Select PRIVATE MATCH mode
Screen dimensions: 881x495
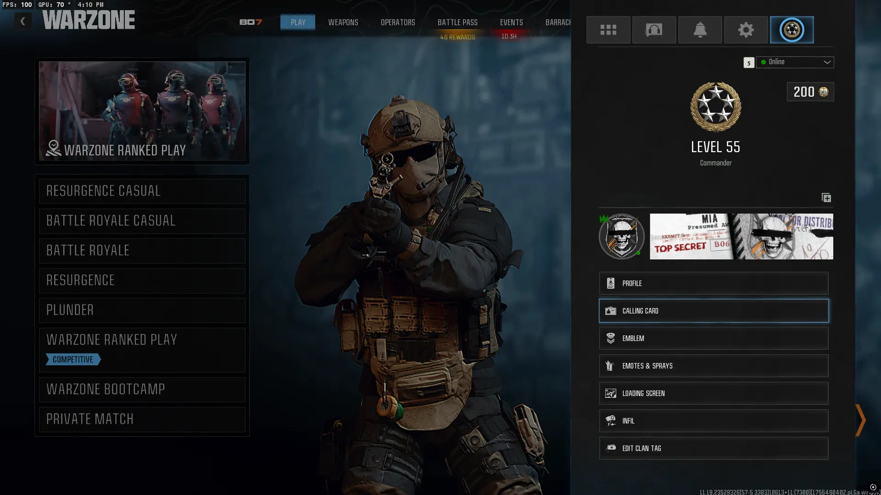coord(142,419)
